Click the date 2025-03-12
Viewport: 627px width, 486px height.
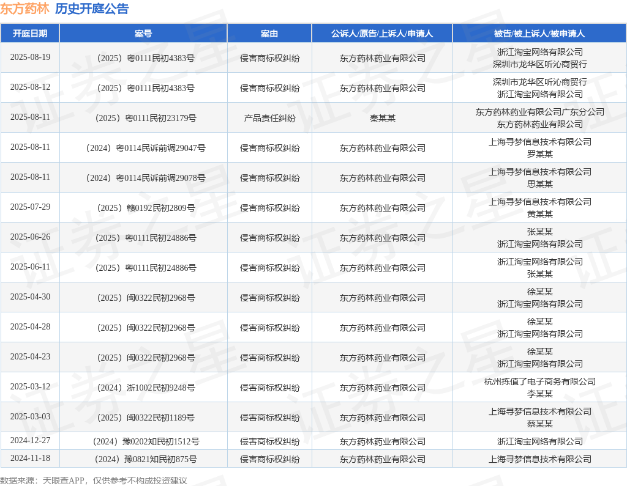[31, 386]
